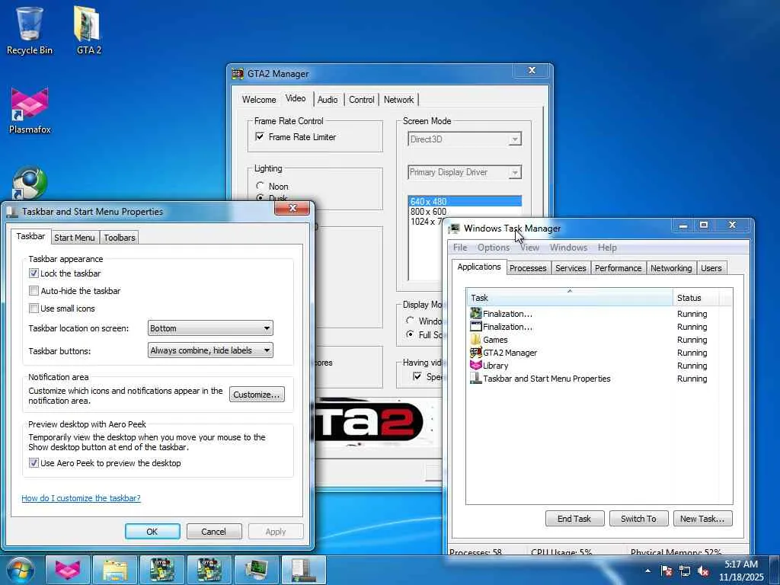Click the muted volume tray icon
Screen dimensions: 780x585
click(703, 571)
